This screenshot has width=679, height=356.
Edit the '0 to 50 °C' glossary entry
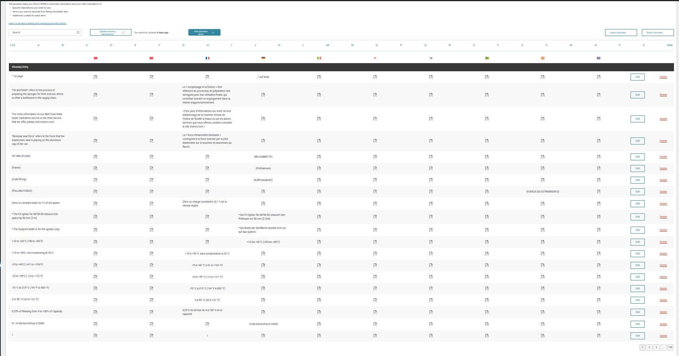coord(638,300)
